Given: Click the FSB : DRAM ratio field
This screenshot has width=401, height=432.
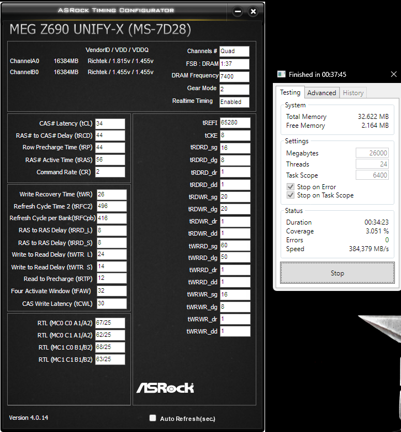Looking at the screenshot, I should pyautogui.click(x=234, y=64).
